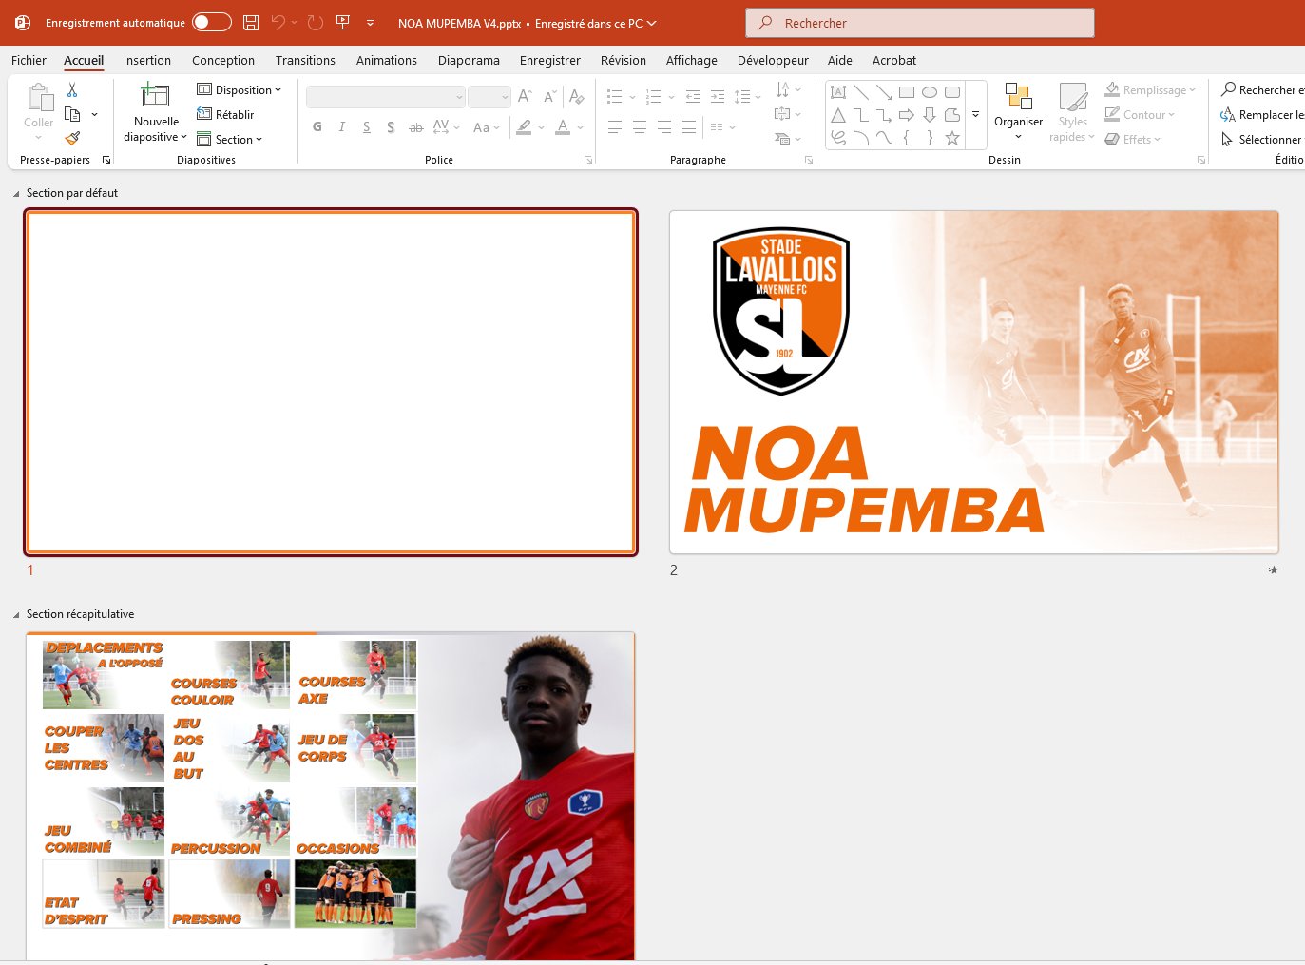Click Nouvelle diapositive icon
Viewport: 1305px width, 965px height.
pos(155,95)
